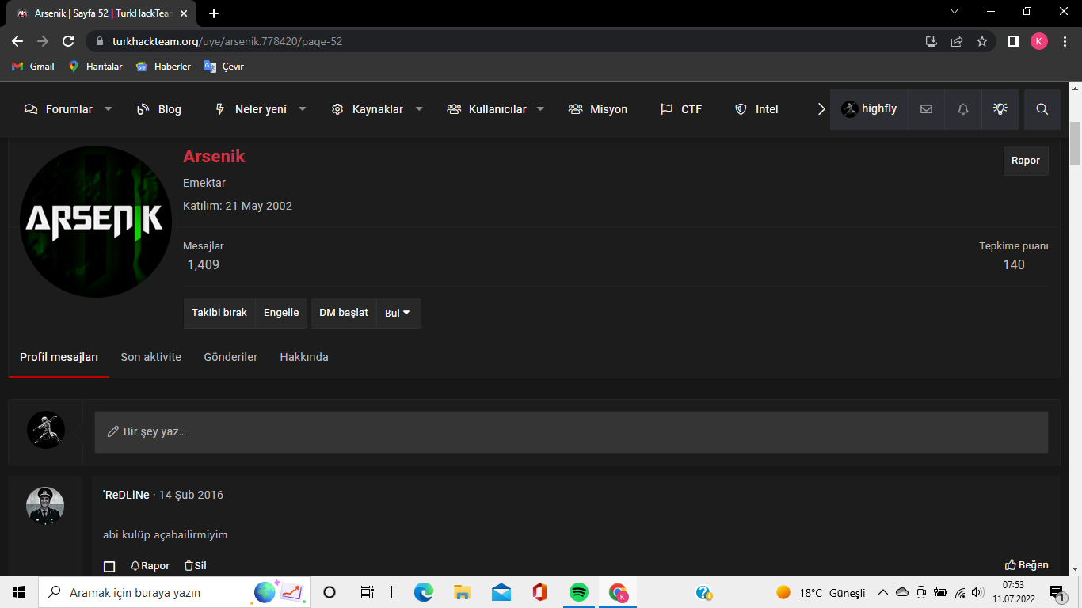Click the share page icon in address bar

tap(957, 41)
